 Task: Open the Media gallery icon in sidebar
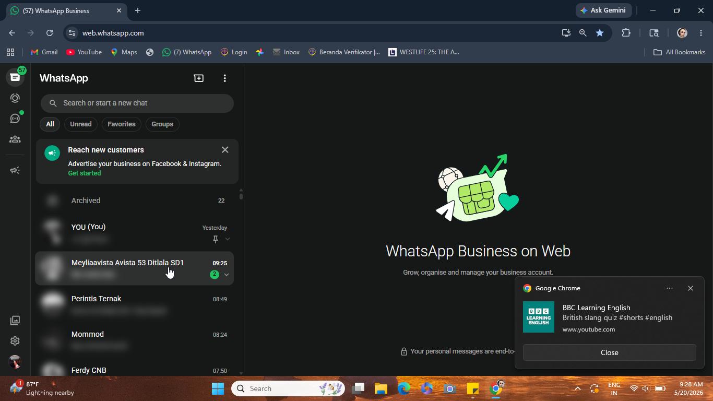[x=15, y=320]
